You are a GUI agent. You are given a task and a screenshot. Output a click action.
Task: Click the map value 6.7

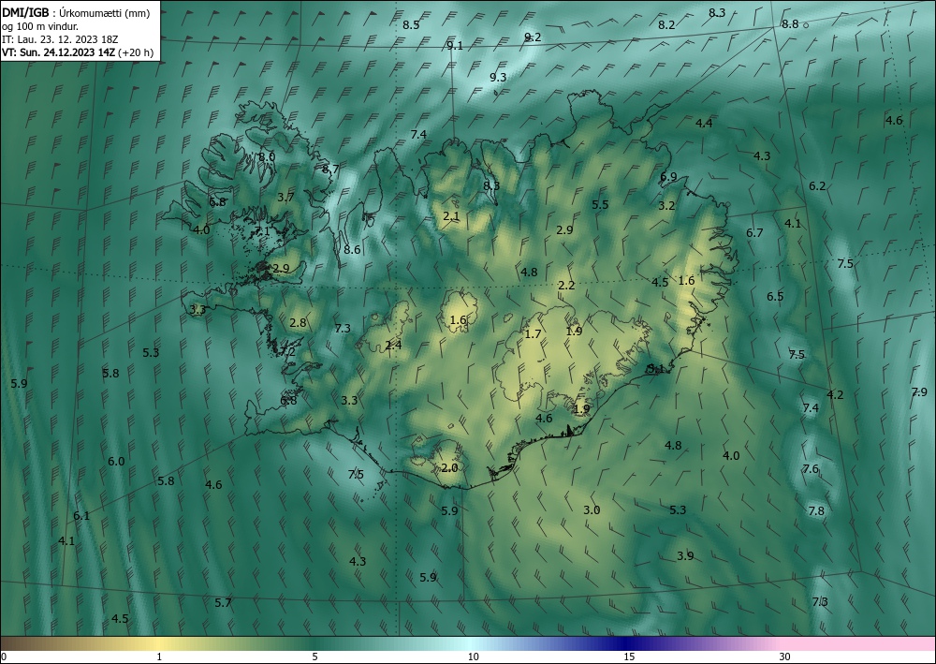(754, 233)
